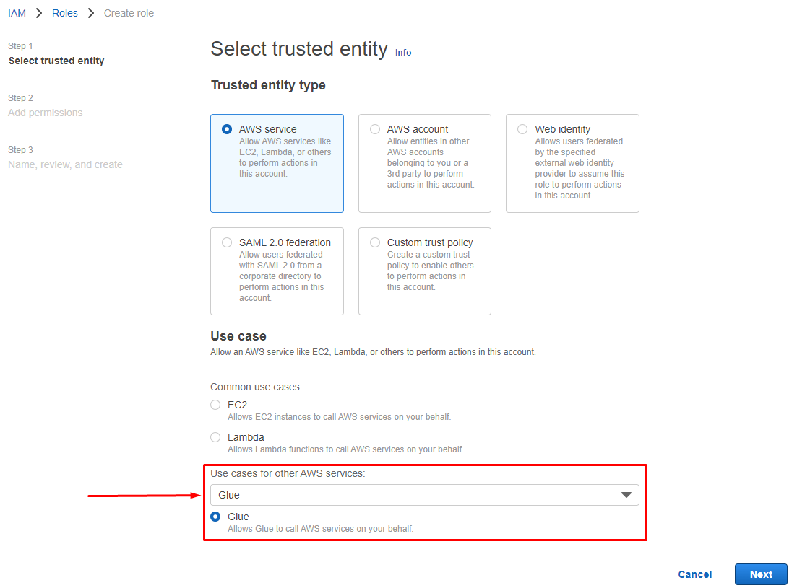Click the Next button
The height and width of the screenshot is (588, 797).
(x=760, y=574)
